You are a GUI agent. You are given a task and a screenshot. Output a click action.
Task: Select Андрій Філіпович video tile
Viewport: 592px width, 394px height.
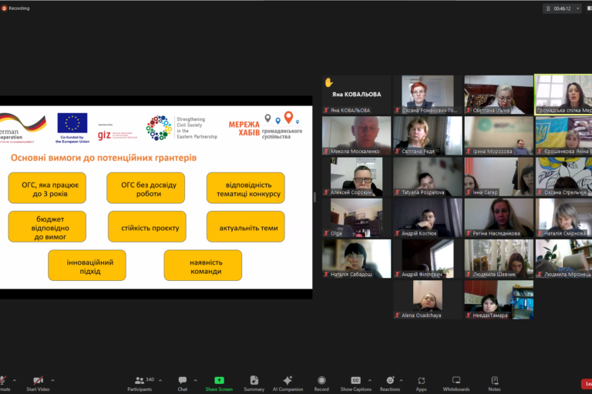pos(427,259)
